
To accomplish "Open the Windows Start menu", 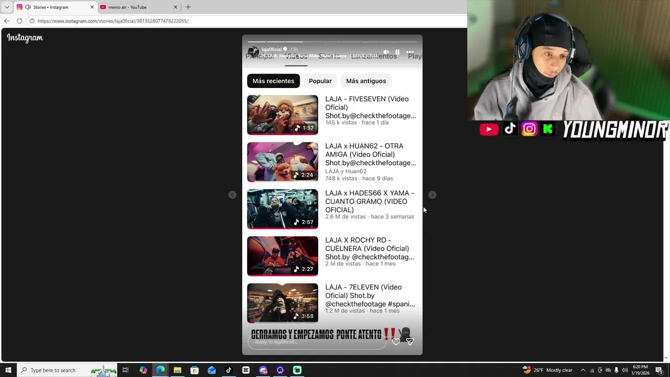I will [x=8, y=370].
